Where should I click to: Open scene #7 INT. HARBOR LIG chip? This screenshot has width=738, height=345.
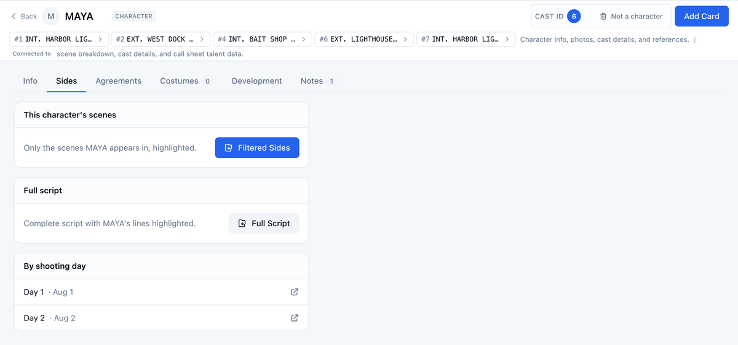466,39
